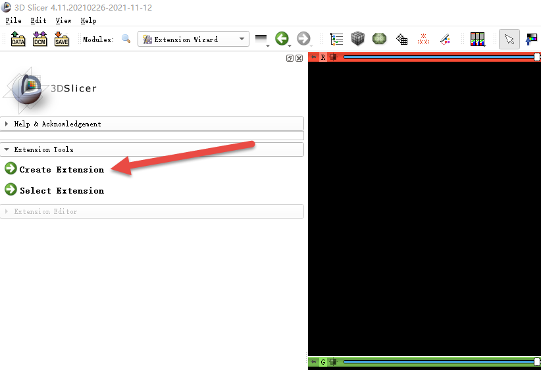Open the Transforms grid icon
This screenshot has height=370, width=541.
[x=401, y=39]
